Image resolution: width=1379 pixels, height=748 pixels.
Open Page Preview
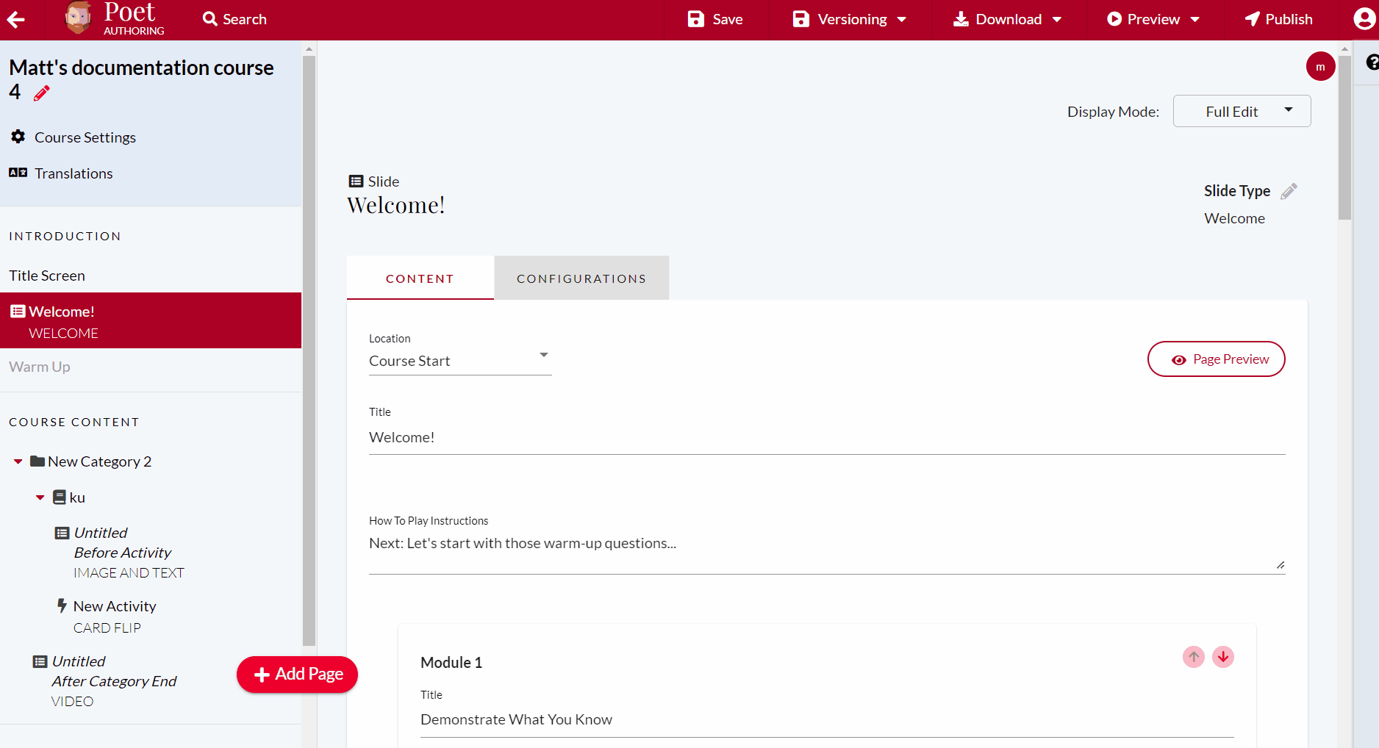tap(1216, 359)
